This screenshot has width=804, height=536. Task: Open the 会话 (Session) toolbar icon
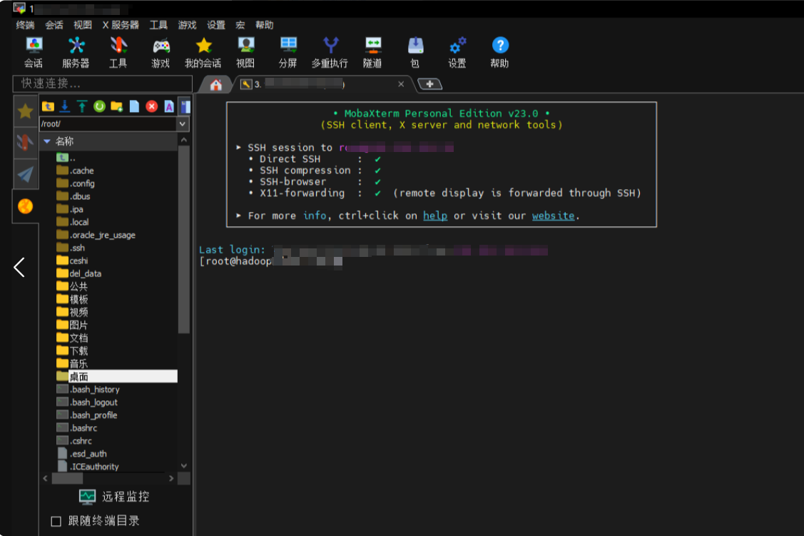point(34,52)
